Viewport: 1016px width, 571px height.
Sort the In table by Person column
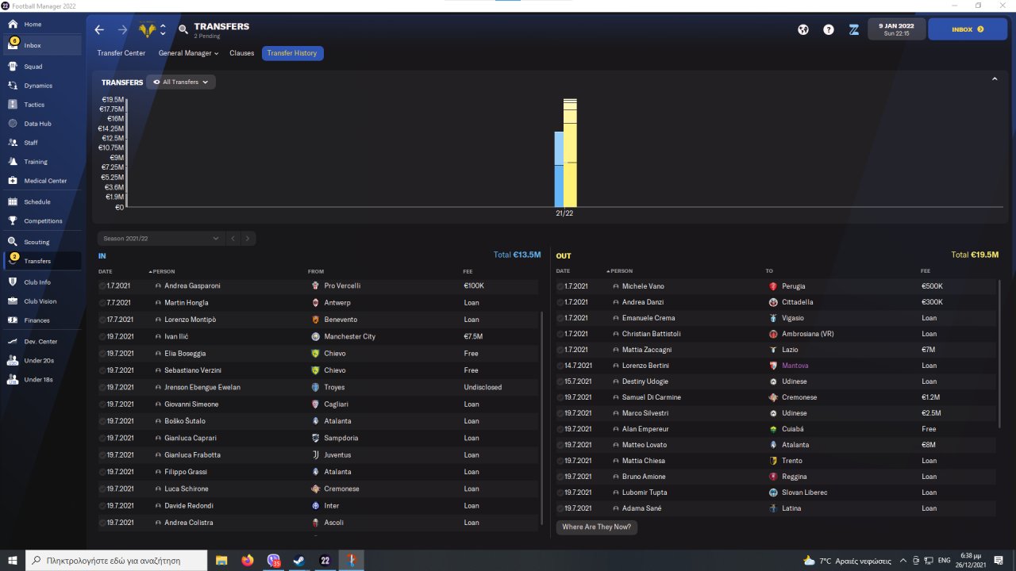165,271
